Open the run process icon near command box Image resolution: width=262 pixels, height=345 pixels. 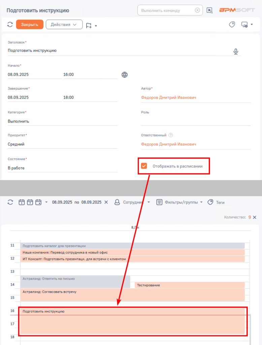coord(209,10)
